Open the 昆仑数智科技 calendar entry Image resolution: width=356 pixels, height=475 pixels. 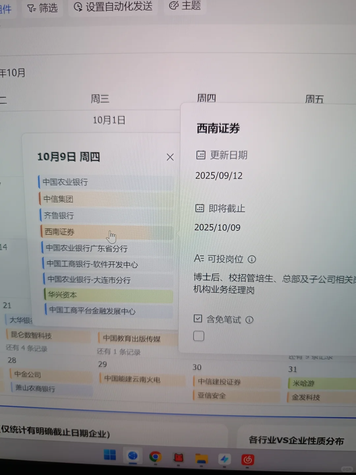[x=48, y=335]
